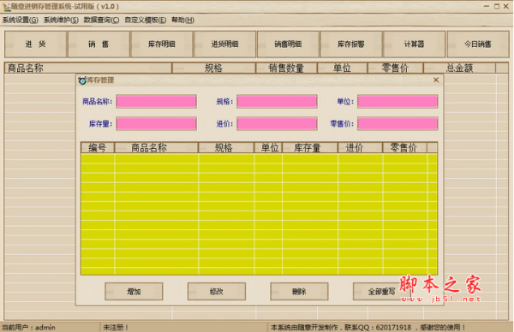Click the 未注册！ status bar text
This screenshot has width=514, height=332.
pyautogui.click(x=116, y=327)
